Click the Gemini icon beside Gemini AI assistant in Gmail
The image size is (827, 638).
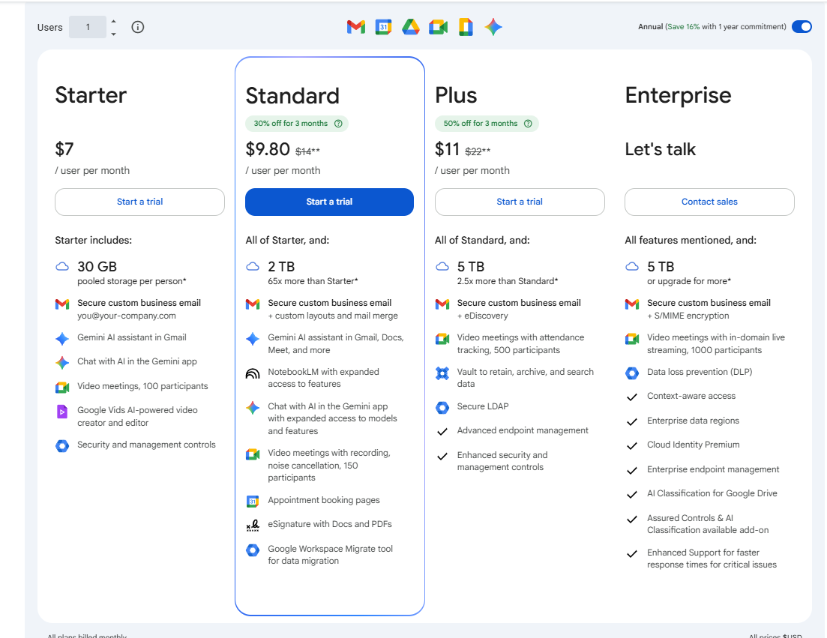coord(62,339)
